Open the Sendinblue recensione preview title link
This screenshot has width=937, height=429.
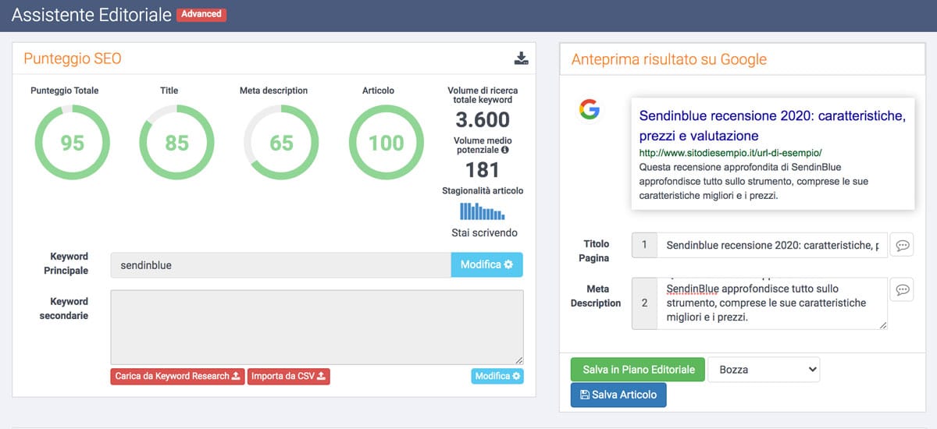coord(772,126)
